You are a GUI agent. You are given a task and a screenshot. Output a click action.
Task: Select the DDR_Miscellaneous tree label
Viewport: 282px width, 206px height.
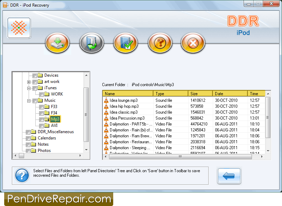[x=56, y=132]
